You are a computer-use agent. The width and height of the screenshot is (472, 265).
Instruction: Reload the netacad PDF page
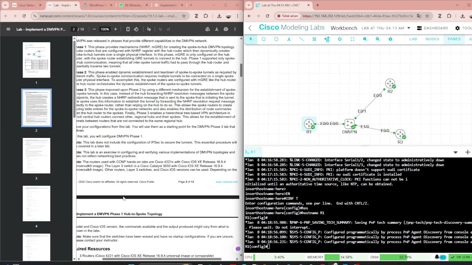click(24, 16)
